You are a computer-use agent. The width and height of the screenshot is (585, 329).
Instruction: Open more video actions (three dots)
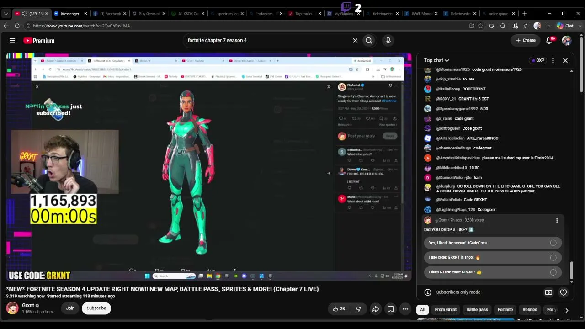click(x=405, y=309)
